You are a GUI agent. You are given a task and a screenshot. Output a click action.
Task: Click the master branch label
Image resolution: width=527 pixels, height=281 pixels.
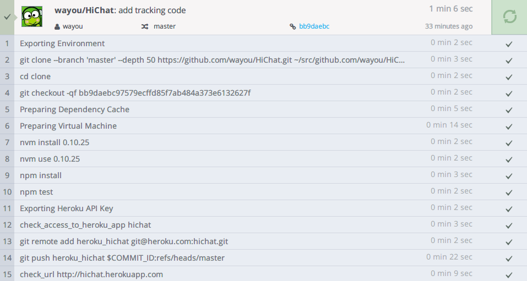[165, 26]
